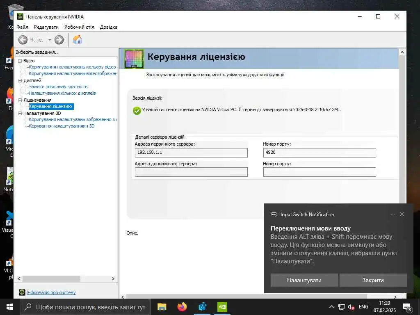Click the main pane scroll-up arrow
This screenshot has width=420, height=315.
(x=402, y=52)
